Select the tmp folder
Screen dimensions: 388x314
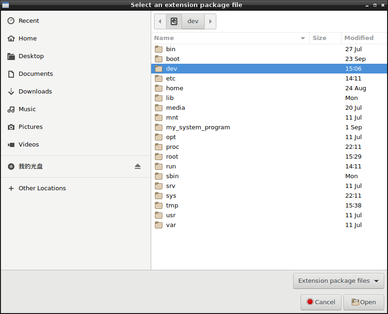[x=269, y=205]
